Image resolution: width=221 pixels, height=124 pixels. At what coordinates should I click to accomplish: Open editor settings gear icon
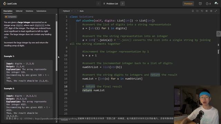point(211,11)
